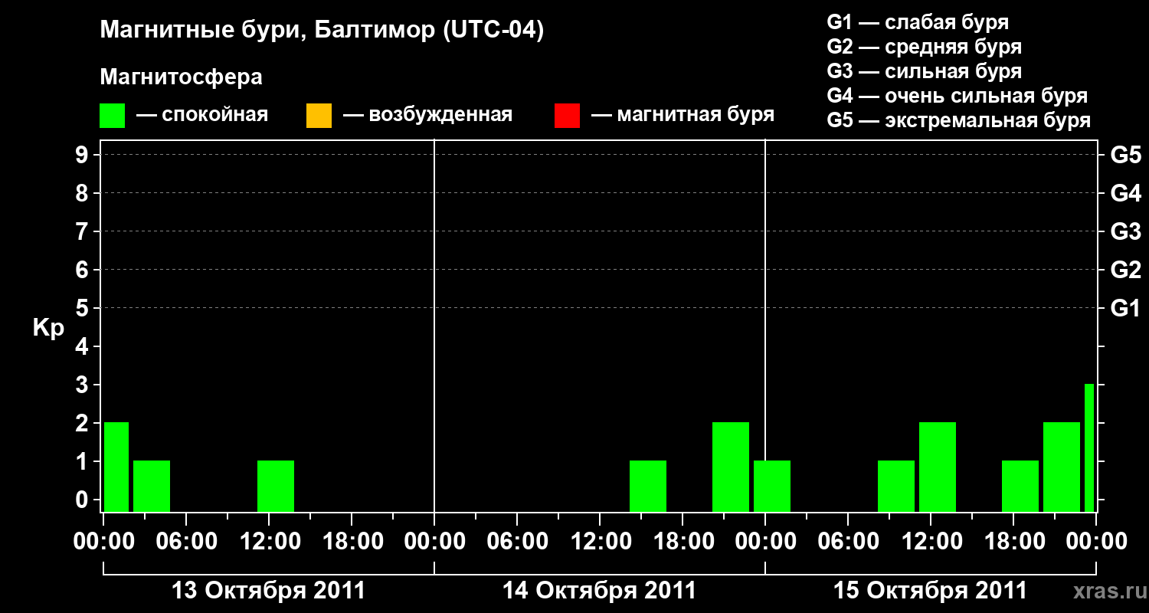Viewport: 1149px width, 613px height.
Task: Click the '15 Октября 2011' date label
Action: (930, 591)
